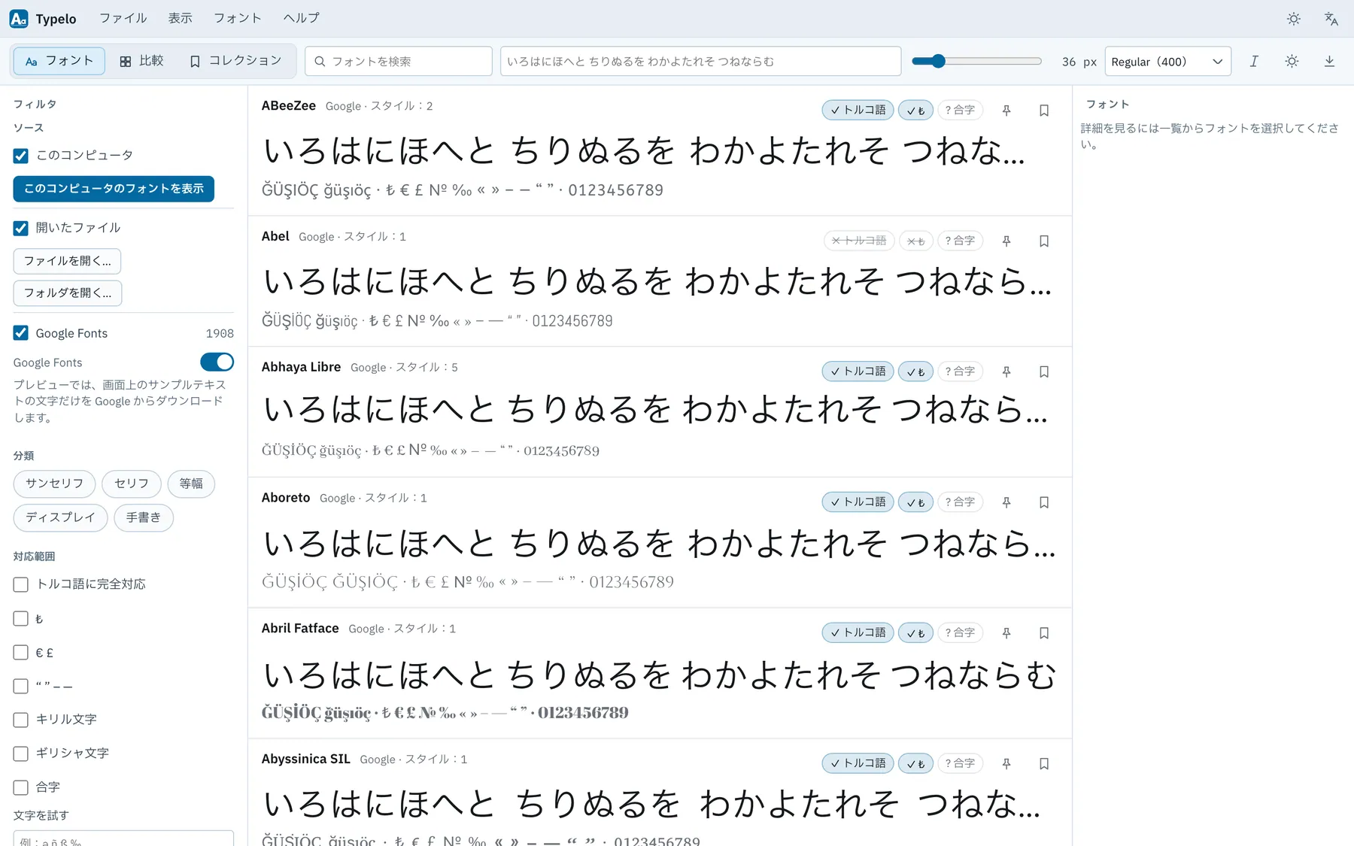Click the sample text input field
This screenshot has height=846, width=1354.
click(x=700, y=62)
